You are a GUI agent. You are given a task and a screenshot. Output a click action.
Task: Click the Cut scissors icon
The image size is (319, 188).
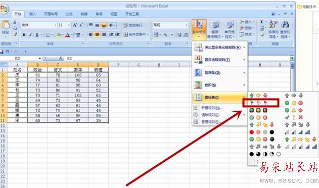(15, 22)
